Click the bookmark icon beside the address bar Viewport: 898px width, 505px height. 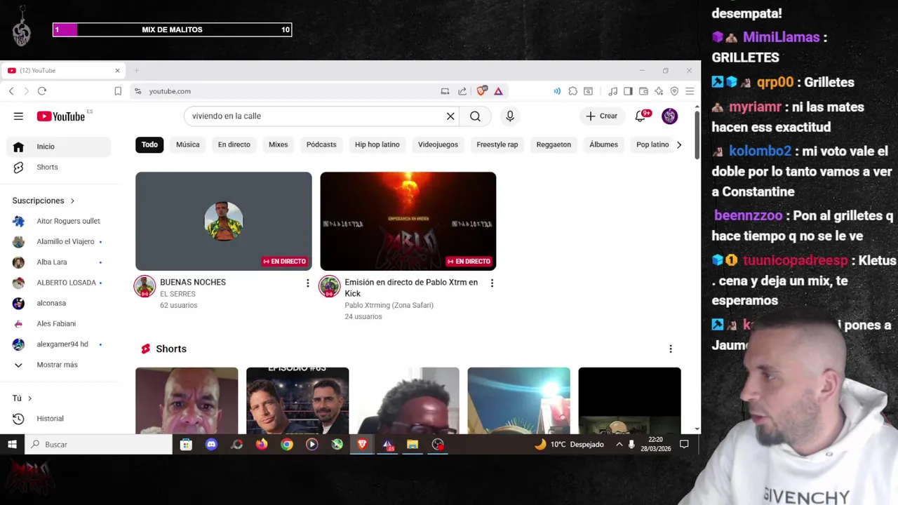coord(118,91)
